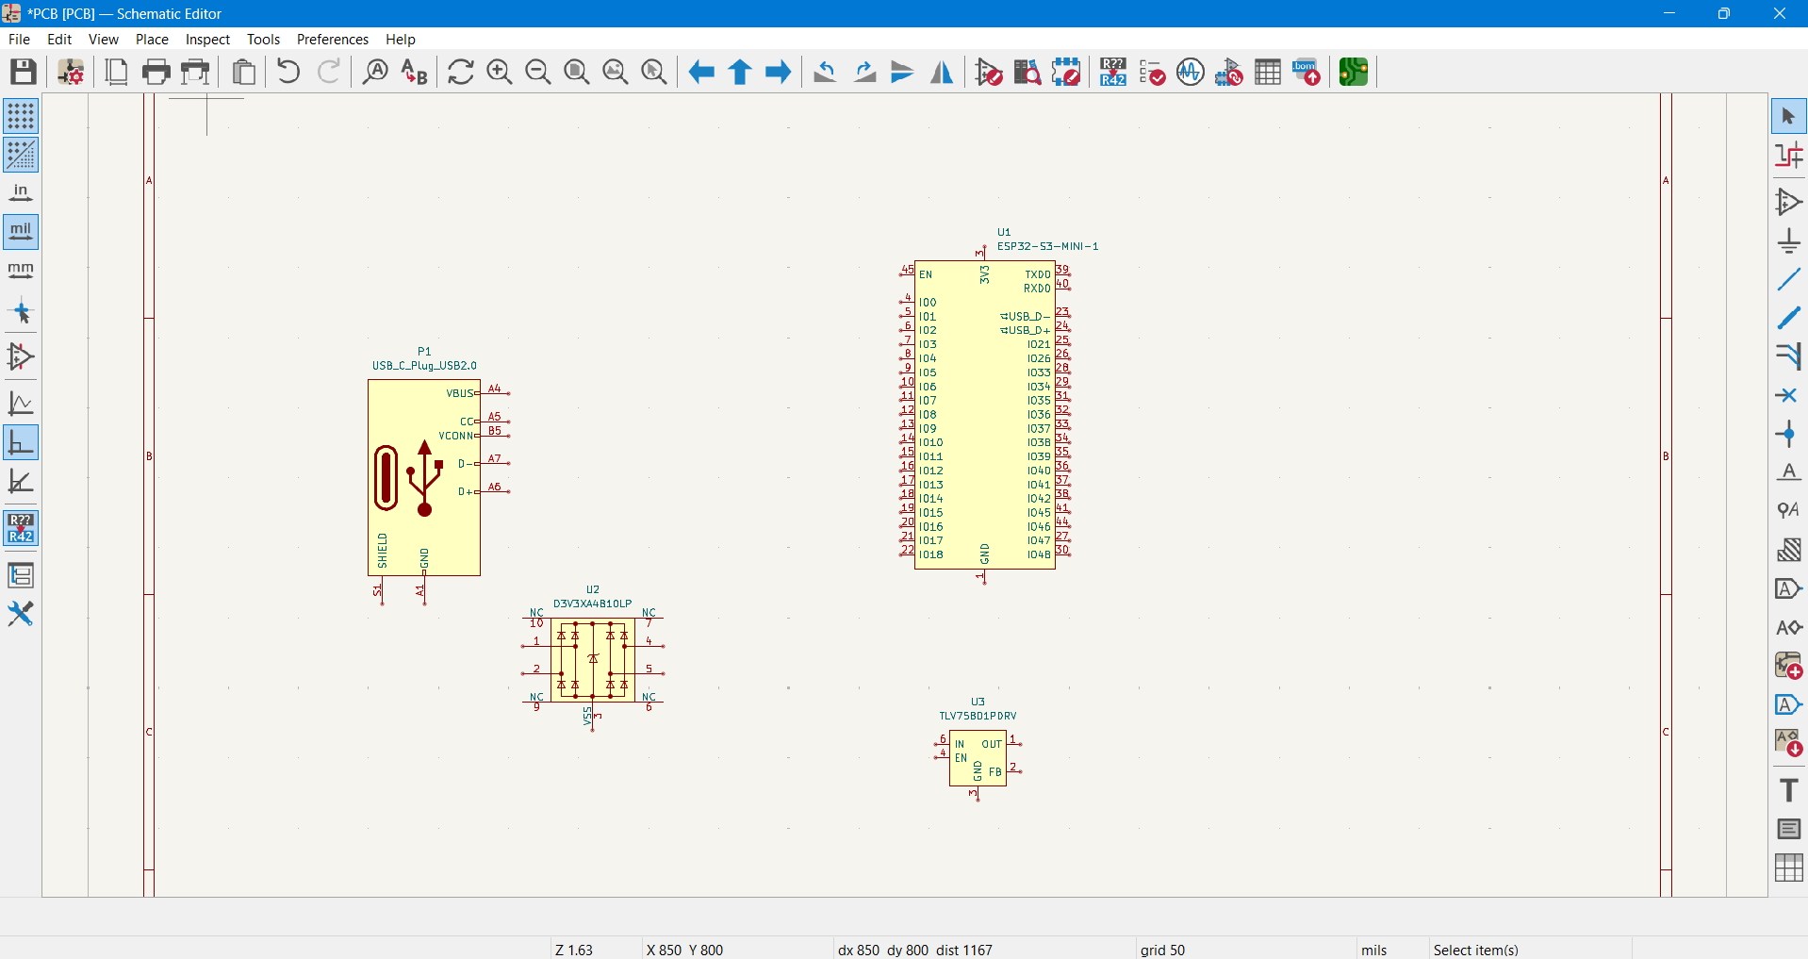Image resolution: width=1808 pixels, height=959 pixels.
Task: Open the PCB editor icon
Action: click(1353, 72)
